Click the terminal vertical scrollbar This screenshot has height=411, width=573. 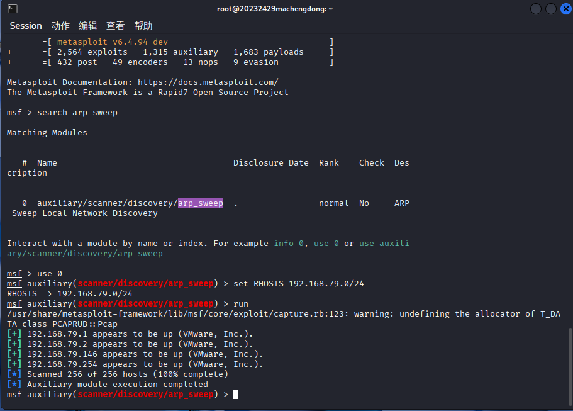tap(570, 367)
